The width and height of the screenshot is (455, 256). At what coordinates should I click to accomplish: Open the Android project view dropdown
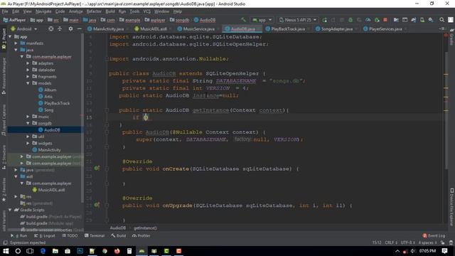(x=24, y=28)
